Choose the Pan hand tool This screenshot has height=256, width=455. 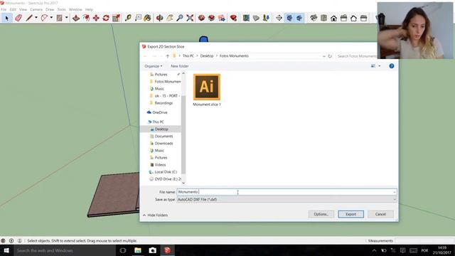tap(170, 18)
